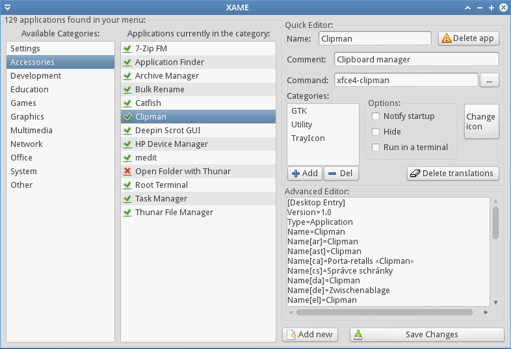The width and height of the screenshot is (511, 349).
Task: Click into the Comment text field
Action: 417,60
